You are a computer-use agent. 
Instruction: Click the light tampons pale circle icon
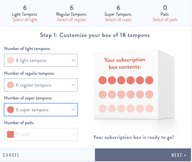point(10,60)
